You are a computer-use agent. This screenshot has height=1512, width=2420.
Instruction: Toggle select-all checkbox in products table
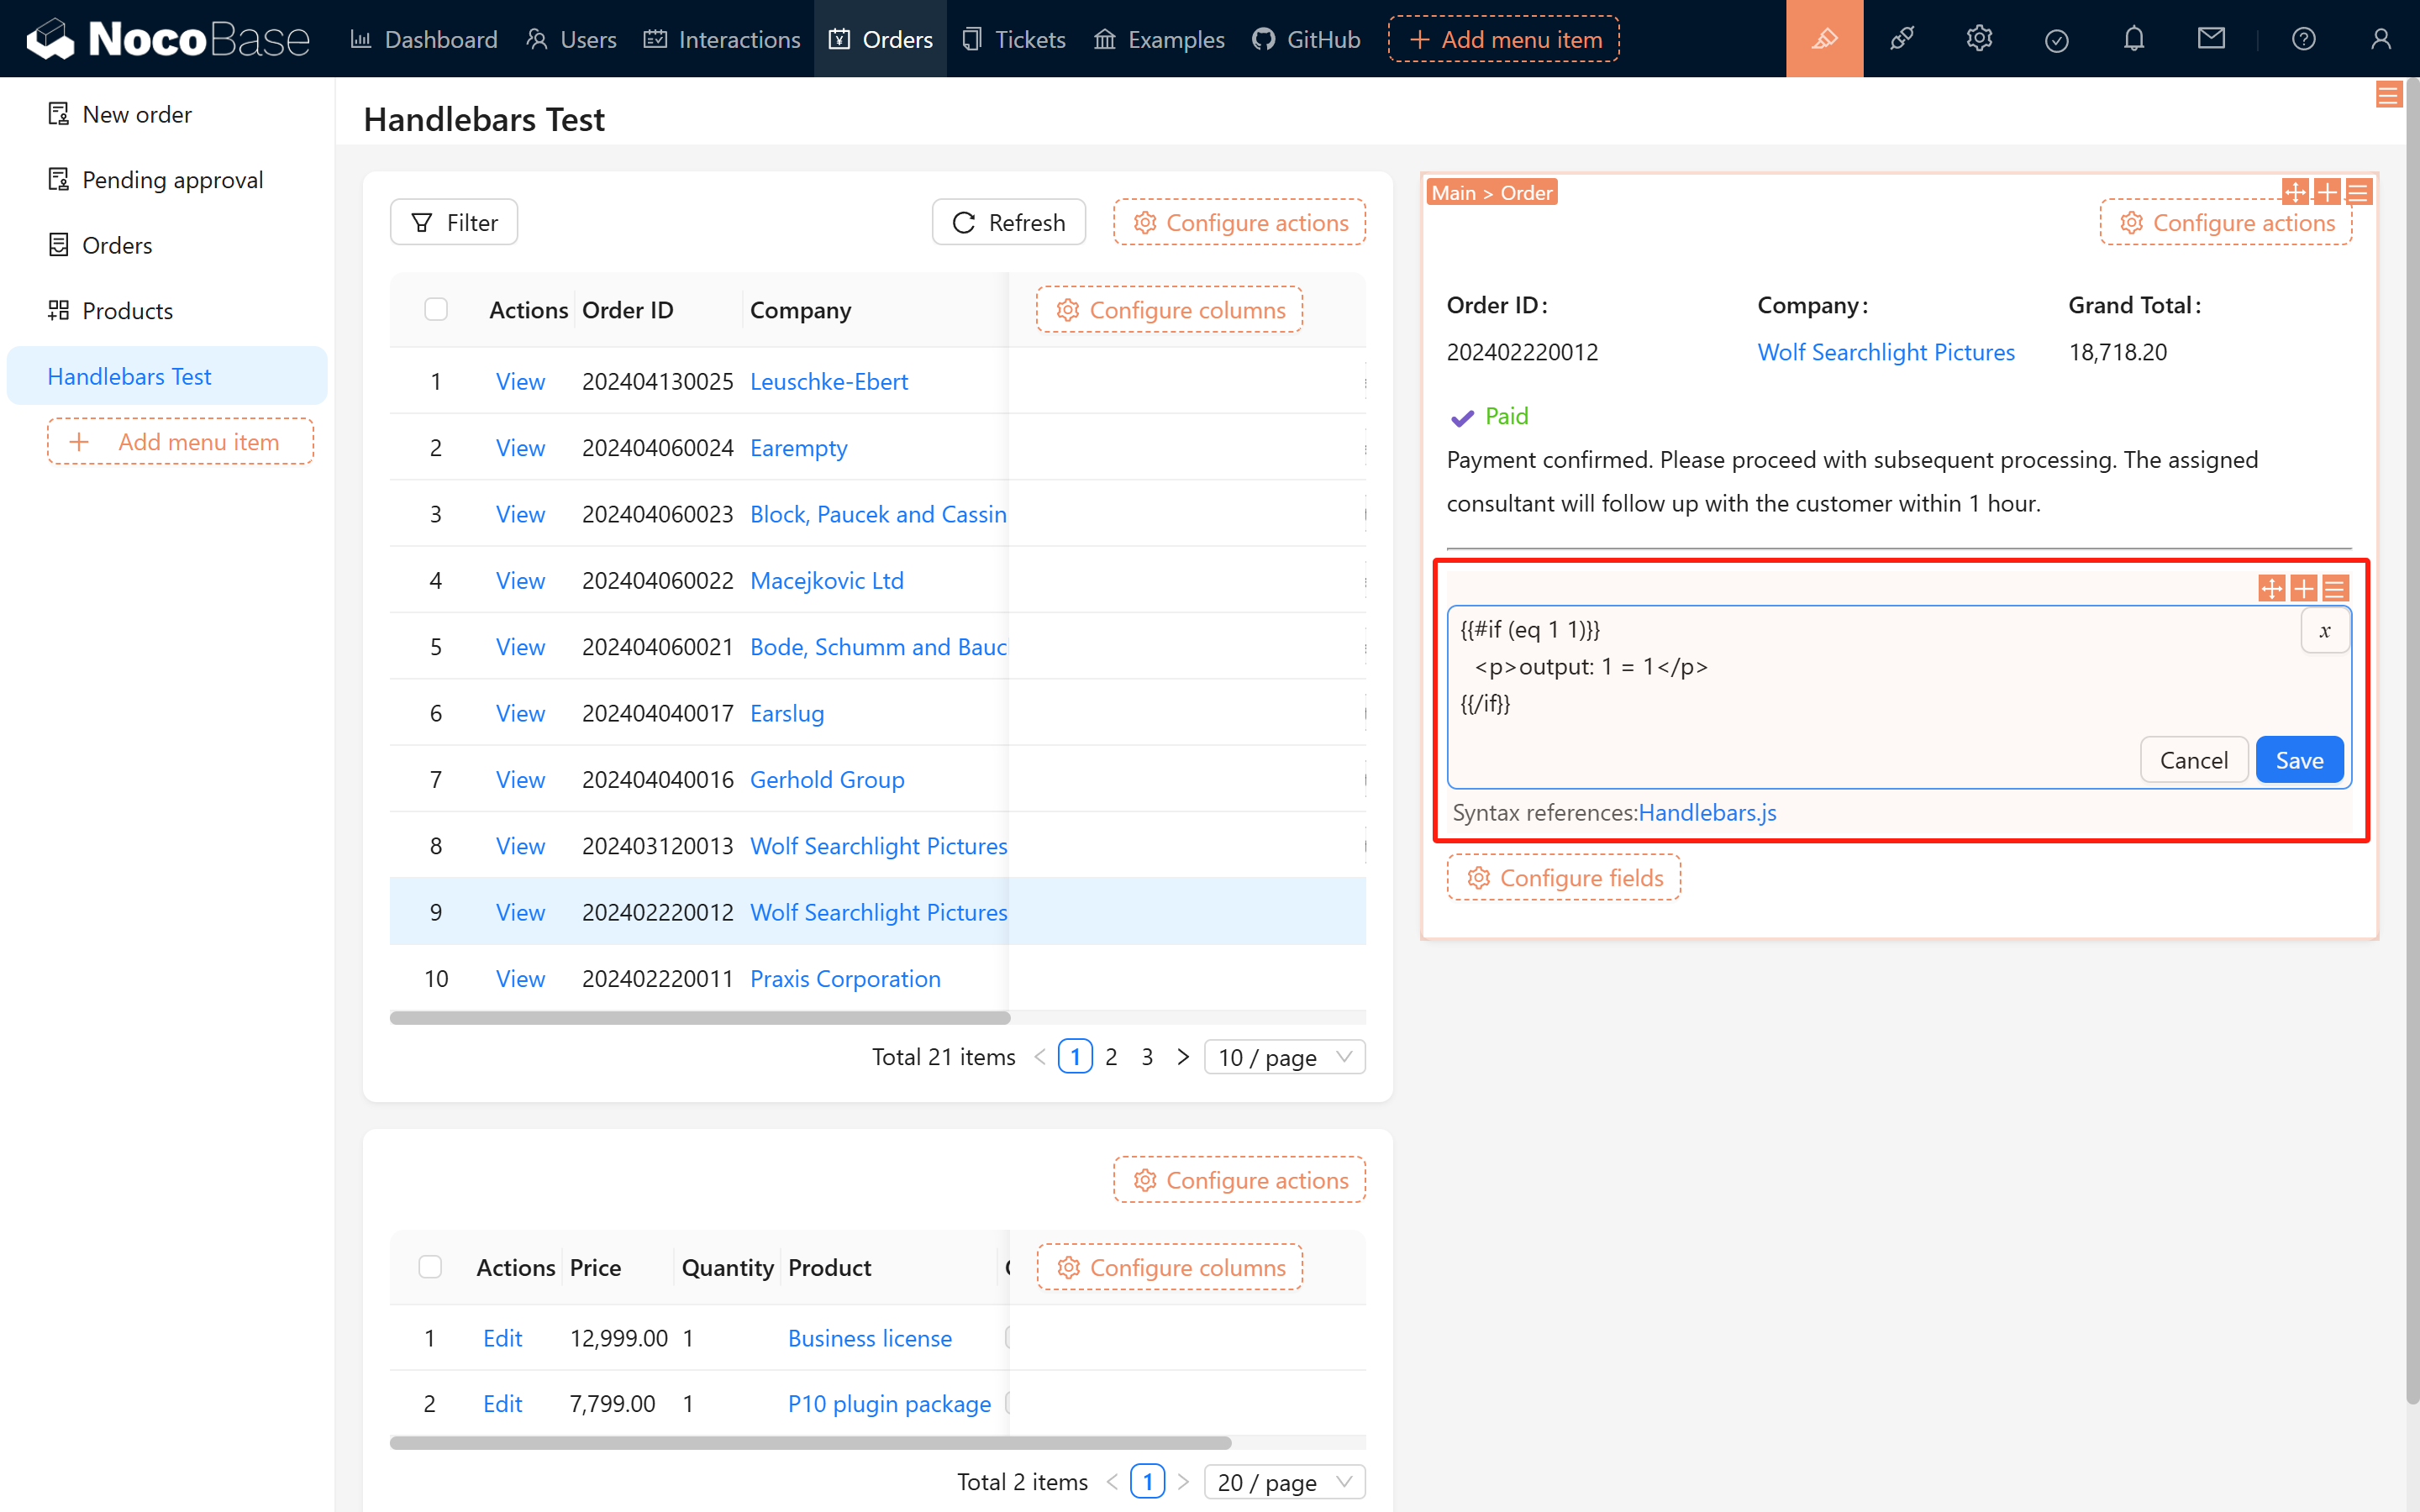[430, 1267]
